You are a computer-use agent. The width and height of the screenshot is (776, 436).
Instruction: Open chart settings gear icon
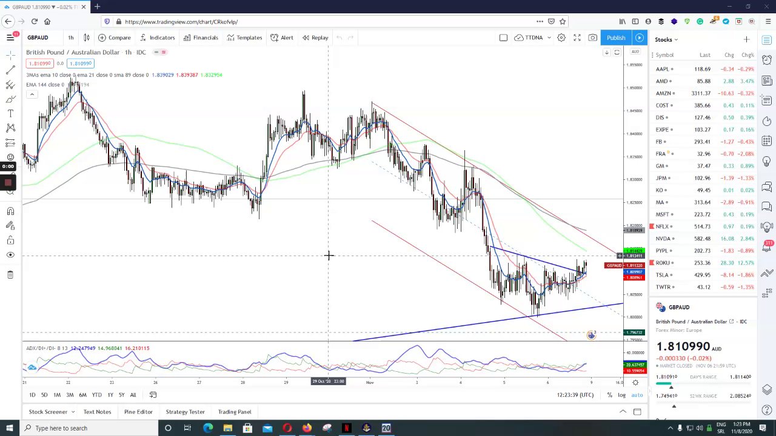click(x=561, y=38)
